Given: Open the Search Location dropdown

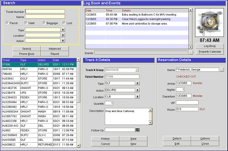Looking at the screenshot, I should pos(63,35).
